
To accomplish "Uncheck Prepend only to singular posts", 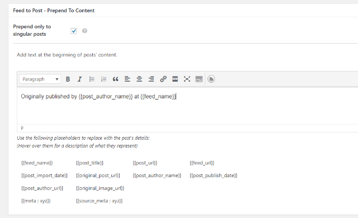I will (x=73, y=31).
